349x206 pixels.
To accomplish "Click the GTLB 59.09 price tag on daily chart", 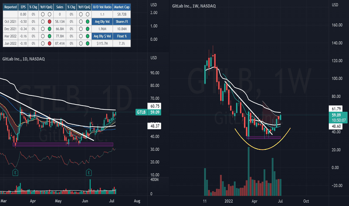I will pyautogui.click(x=148, y=112).
